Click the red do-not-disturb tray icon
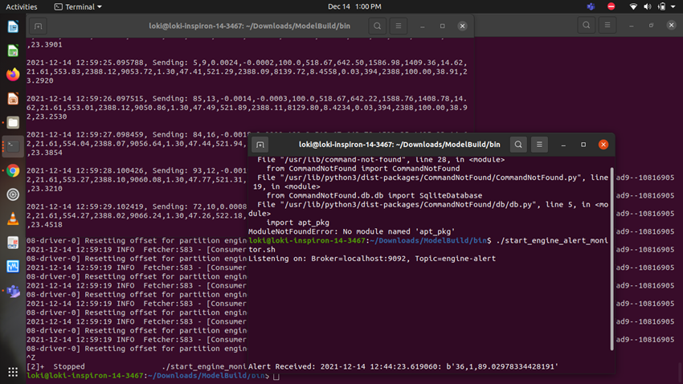Screen dimensions: 683x384 (611, 6)
